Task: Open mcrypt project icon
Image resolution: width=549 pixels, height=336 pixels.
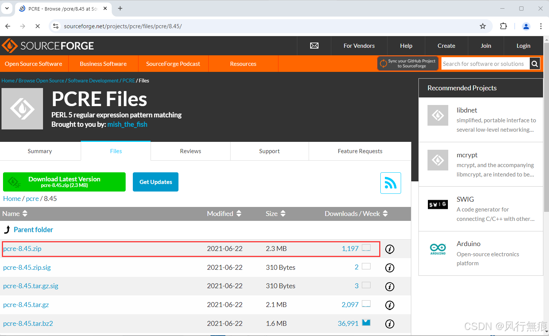Action: [x=438, y=160]
